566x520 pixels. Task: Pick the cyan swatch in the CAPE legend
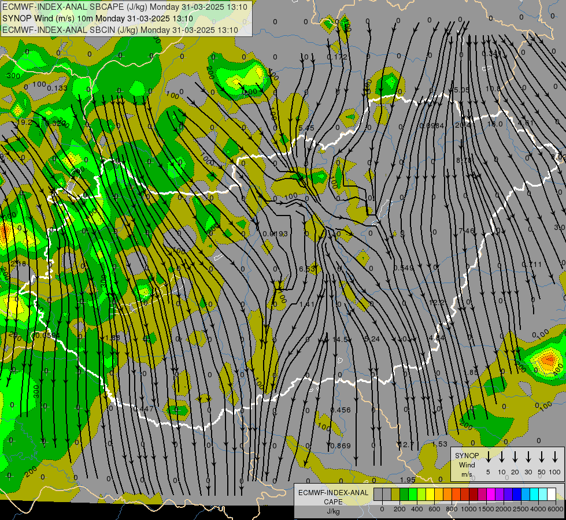click(x=534, y=494)
